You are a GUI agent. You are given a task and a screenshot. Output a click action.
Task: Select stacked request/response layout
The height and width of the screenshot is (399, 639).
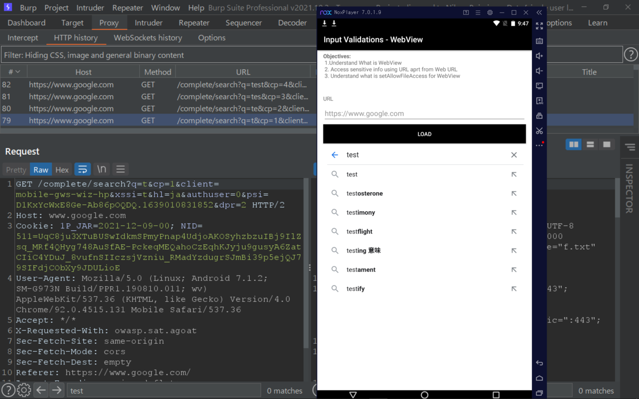[590, 144]
